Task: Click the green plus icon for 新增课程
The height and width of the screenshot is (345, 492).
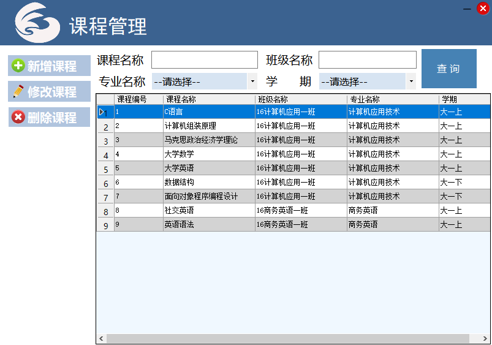Action: [18, 66]
